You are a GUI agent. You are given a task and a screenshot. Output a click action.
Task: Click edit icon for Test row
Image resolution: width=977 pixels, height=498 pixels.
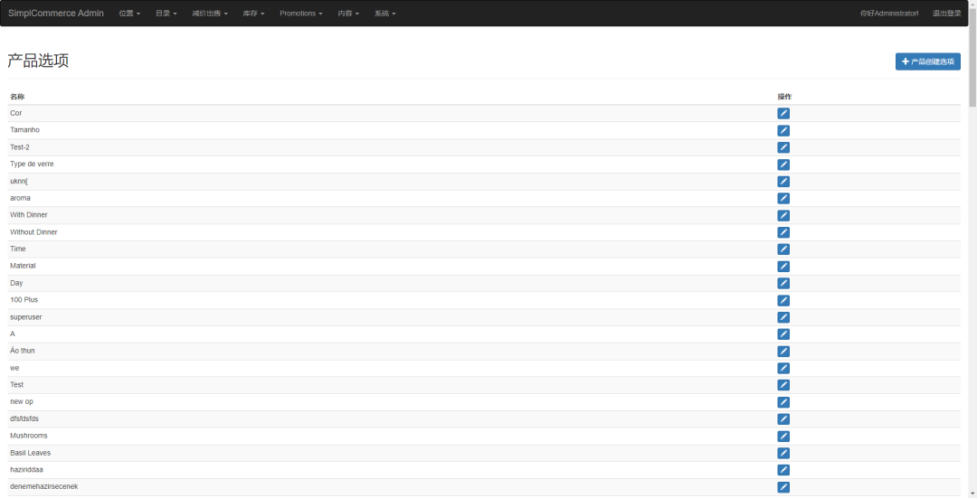click(x=783, y=385)
